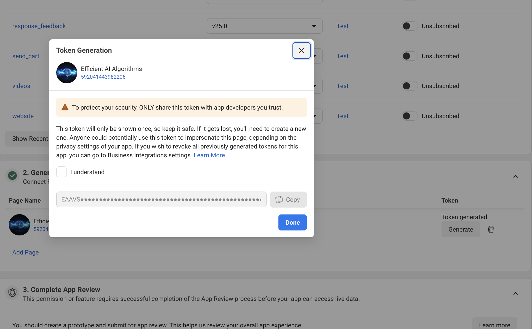Click the Copy token button
The image size is (532, 329).
tap(288, 200)
